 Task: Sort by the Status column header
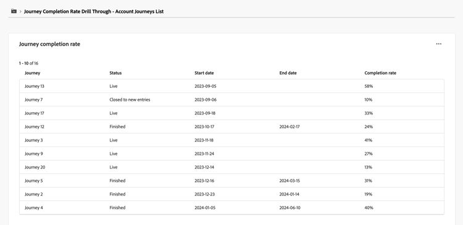click(x=115, y=73)
